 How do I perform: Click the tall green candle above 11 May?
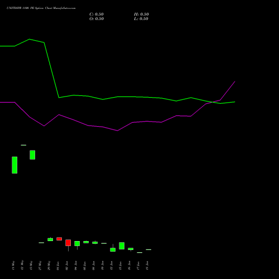(15, 165)
